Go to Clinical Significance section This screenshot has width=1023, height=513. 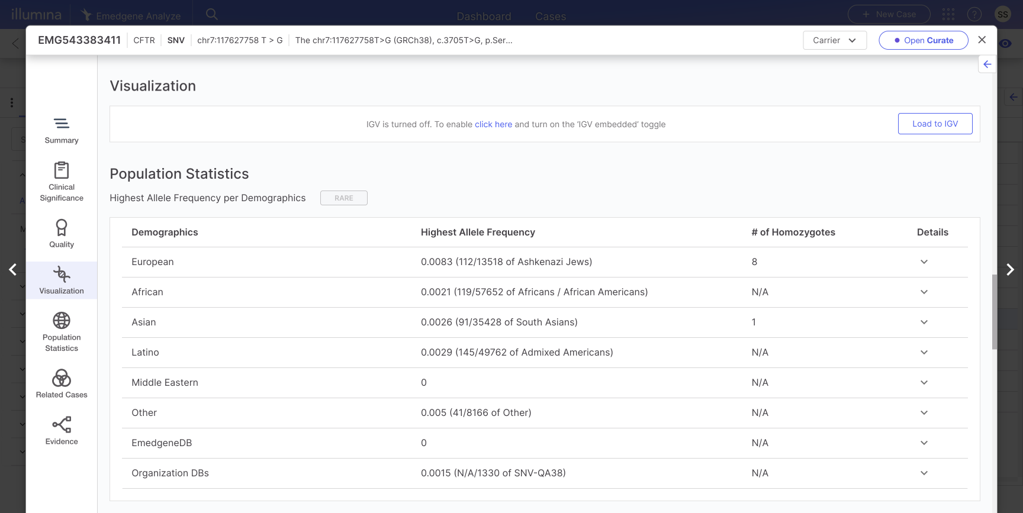click(x=62, y=170)
